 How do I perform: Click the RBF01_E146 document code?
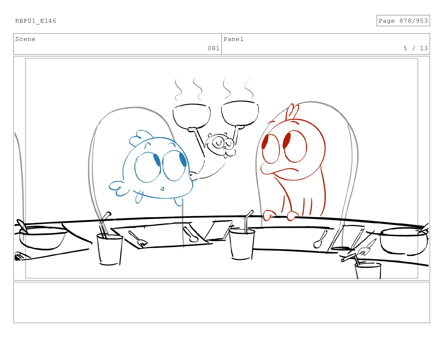36,21
